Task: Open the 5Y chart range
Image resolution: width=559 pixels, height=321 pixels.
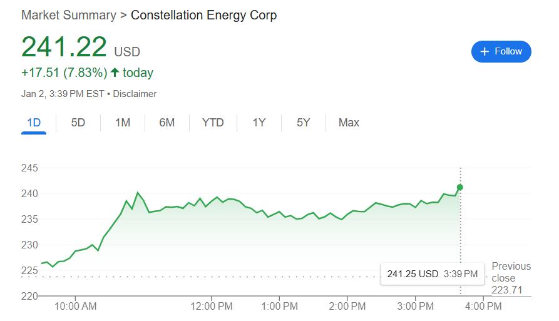Action: (x=303, y=123)
